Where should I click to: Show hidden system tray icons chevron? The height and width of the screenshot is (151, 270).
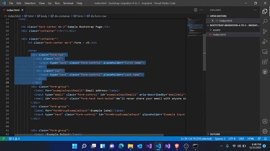coord(221,146)
